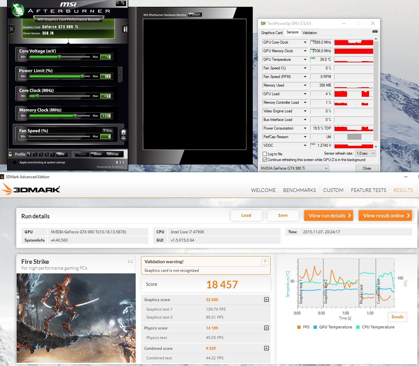Uncheck Continue refreshing in background checkbox
The width and height of the screenshot is (419, 366).
point(265,160)
